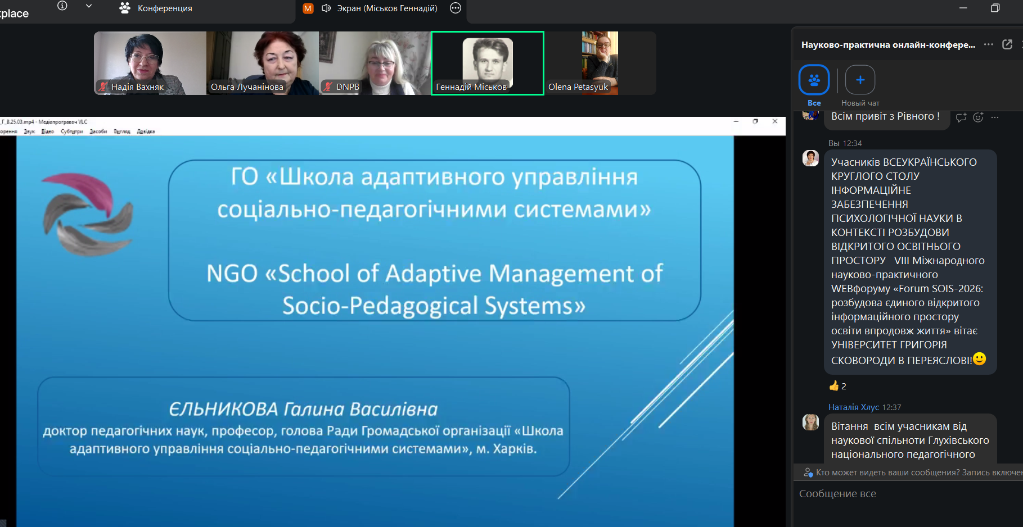
Task: Open chat panel more options ellipsis
Action: click(x=988, y=44)
